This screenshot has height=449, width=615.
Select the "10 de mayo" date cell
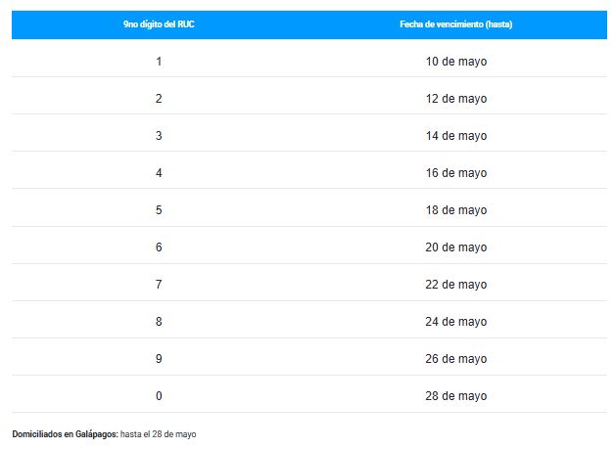point(455,62)
